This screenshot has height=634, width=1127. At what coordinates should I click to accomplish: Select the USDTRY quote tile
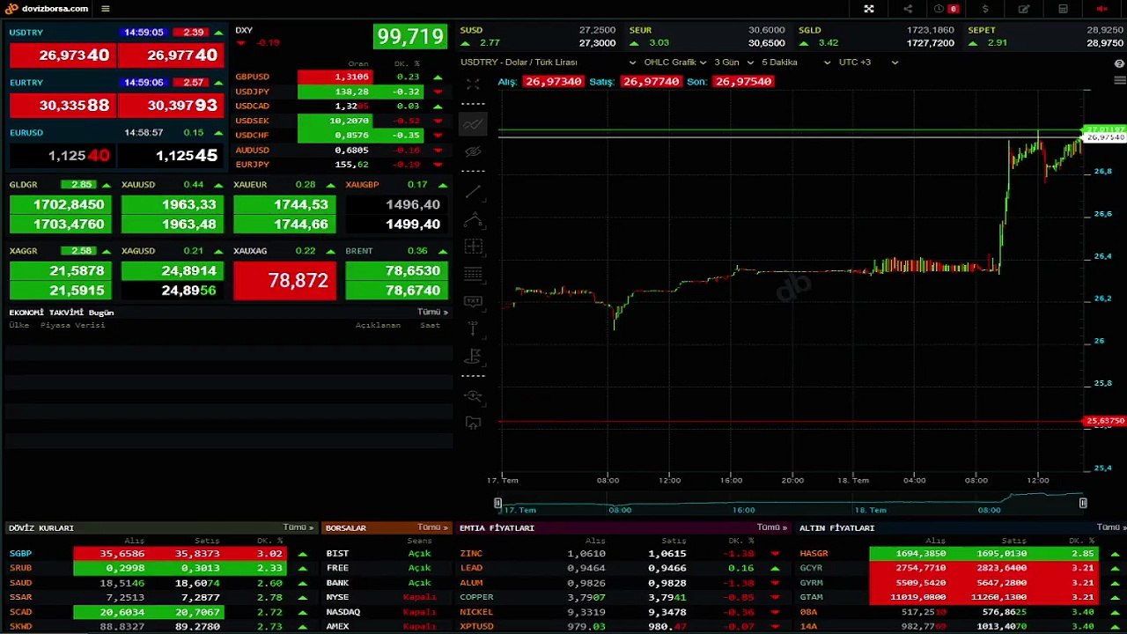click(116, 47)
